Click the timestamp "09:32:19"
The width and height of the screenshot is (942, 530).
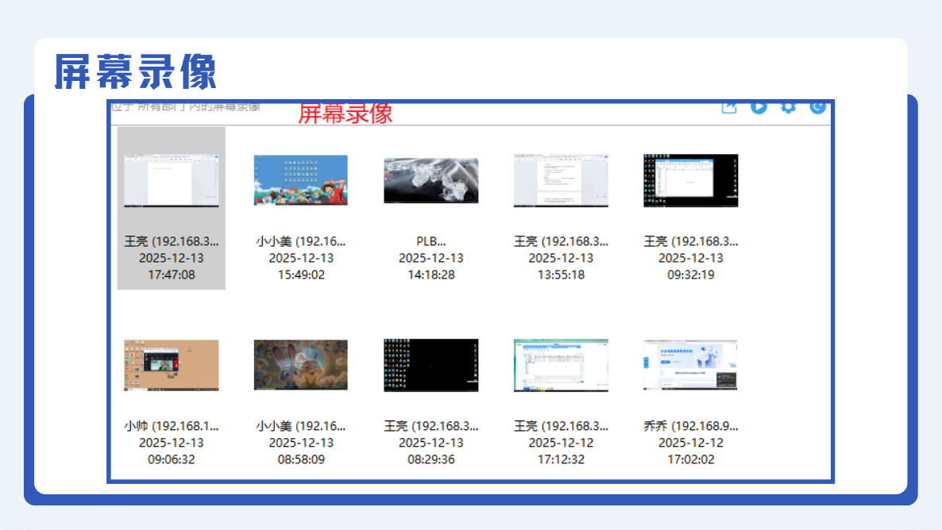point(690,275)
